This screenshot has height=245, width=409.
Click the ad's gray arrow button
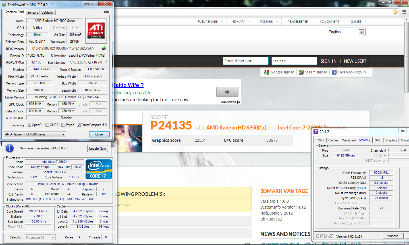coord(227,92)
